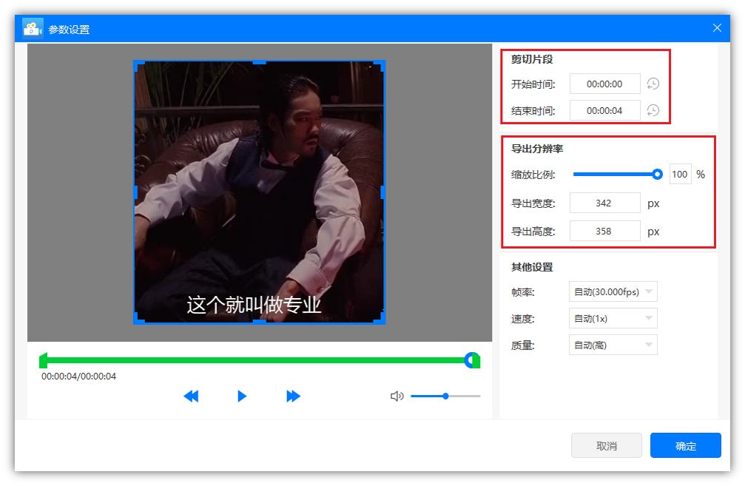Click the 取消 cancel button

click(x=606, y=445)
